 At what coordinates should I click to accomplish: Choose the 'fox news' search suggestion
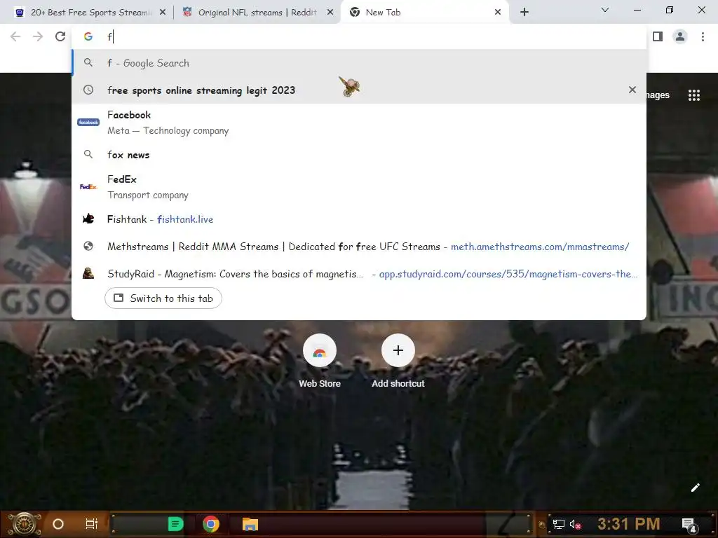[x=359, y=155]
